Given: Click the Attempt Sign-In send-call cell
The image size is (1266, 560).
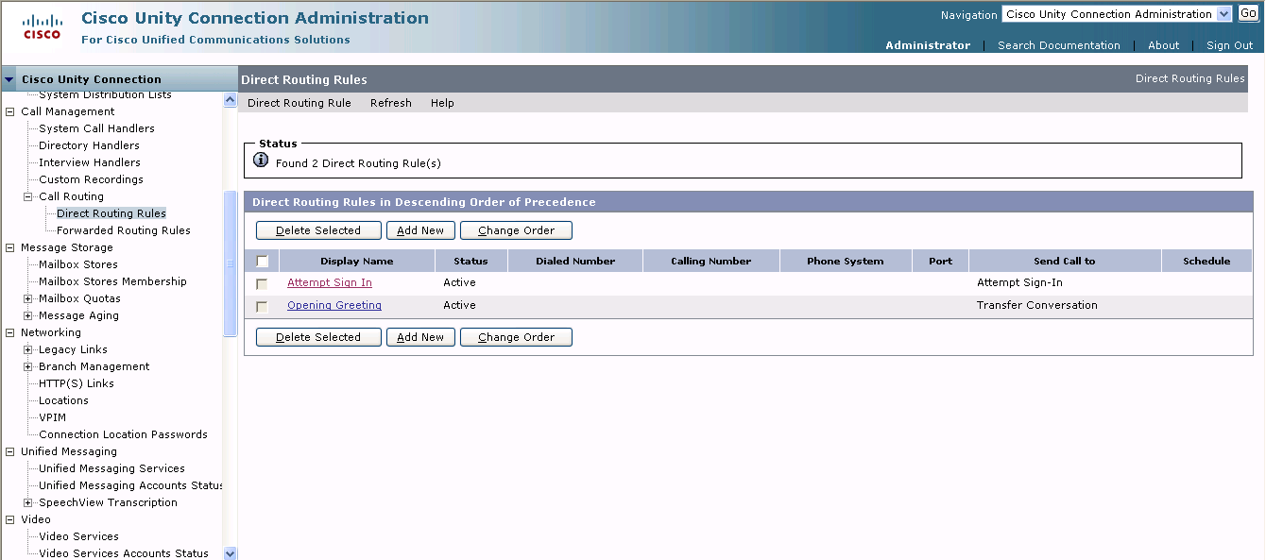Looking at the screenshot, I should (x=1019, y=282).
